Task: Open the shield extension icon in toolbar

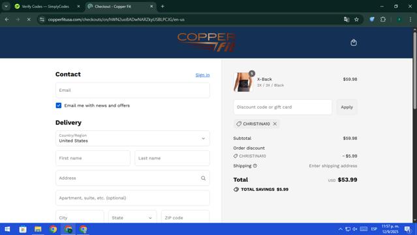Action: click(372, 20)
